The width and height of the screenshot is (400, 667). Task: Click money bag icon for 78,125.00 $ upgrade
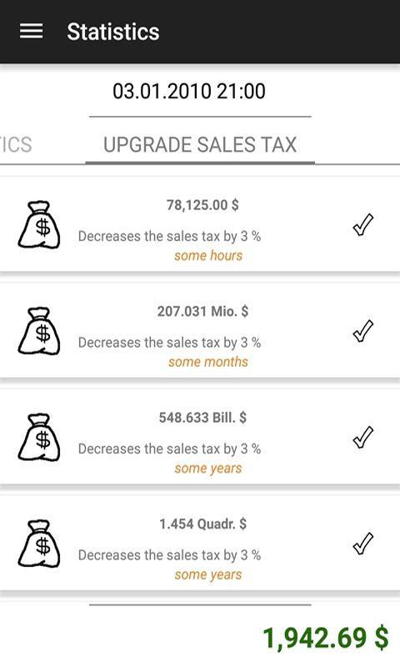(39, 224)
